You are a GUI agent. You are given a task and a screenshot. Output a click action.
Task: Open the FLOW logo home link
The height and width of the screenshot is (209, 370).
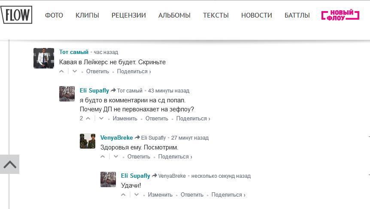(16, 15)
